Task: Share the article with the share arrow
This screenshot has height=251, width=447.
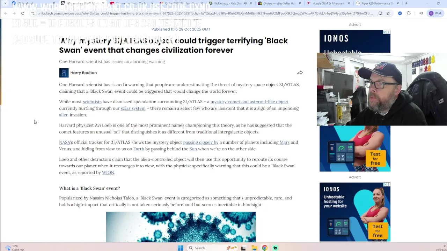Action: point(300,73)
